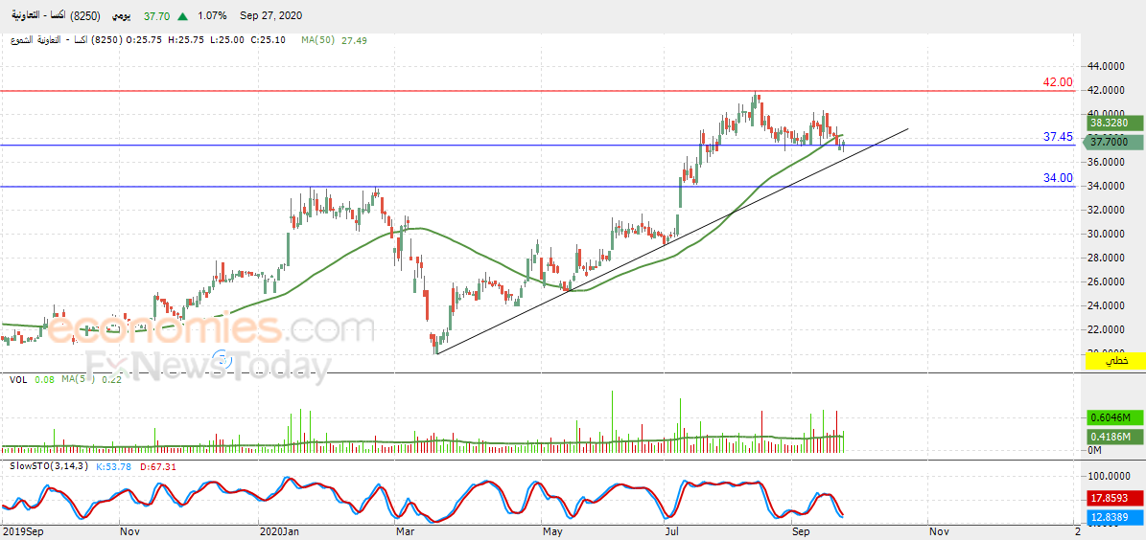This screenshot has width=1146, height=540.
Task: Click the 100.0000 stochastic axis label
Action: (1108, 475)
